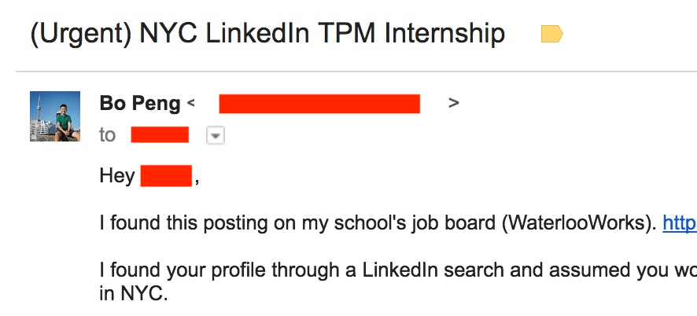Image resolution: width=697 pixels, height=316 pixels.
Task: Click the line starting "I found this posting"
Action: point(398,222)
